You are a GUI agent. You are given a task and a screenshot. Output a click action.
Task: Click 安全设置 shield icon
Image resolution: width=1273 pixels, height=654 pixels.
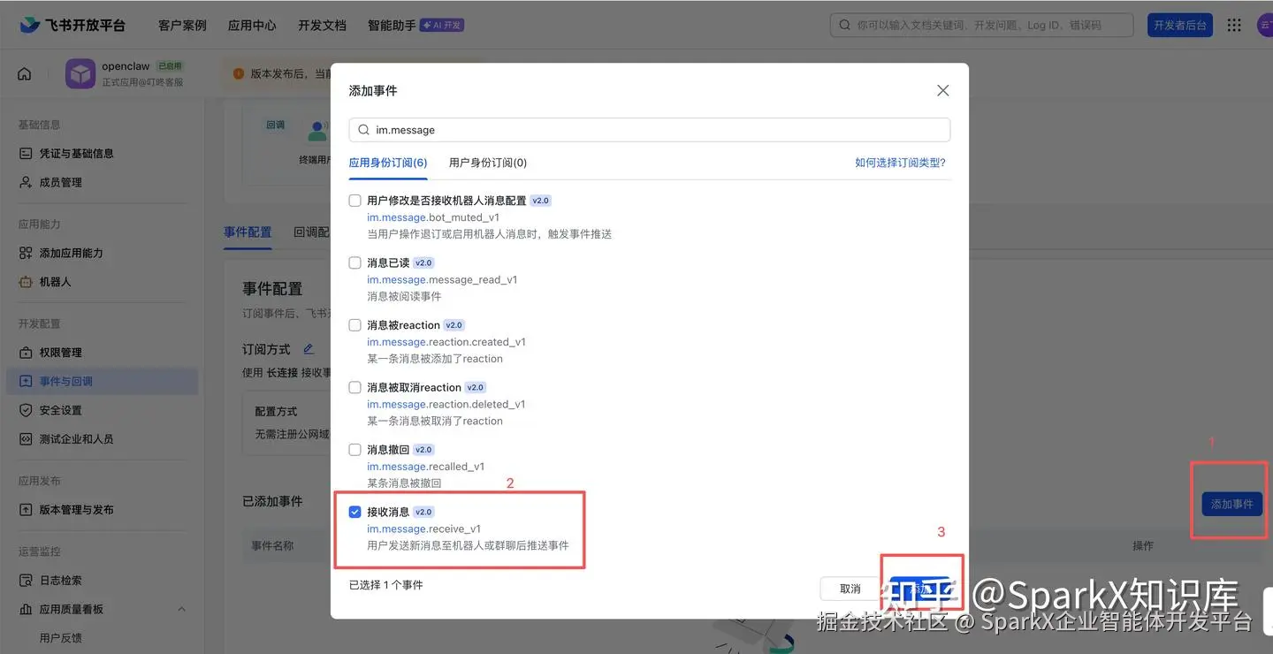26,410
